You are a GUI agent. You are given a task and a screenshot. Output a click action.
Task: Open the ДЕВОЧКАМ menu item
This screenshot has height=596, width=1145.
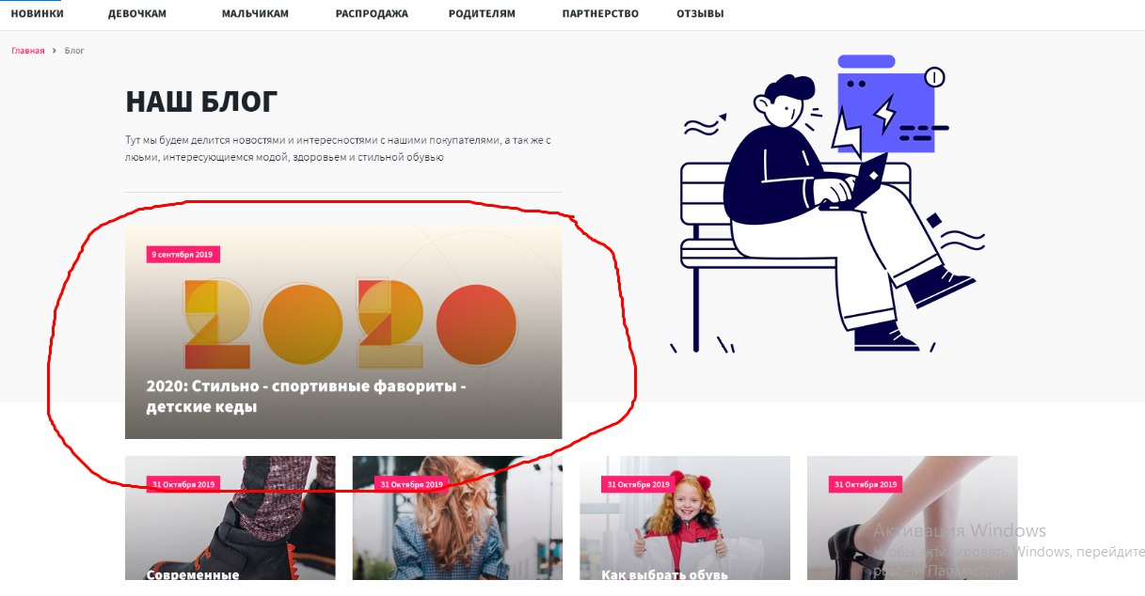[136, 14]
